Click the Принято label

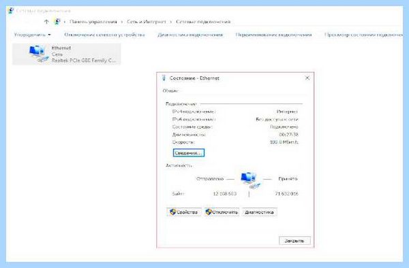[x=288, y=179]
